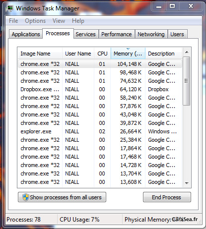Click the 64,120 K memory value
Screen dimensions: 206x229
coord(131,89)
